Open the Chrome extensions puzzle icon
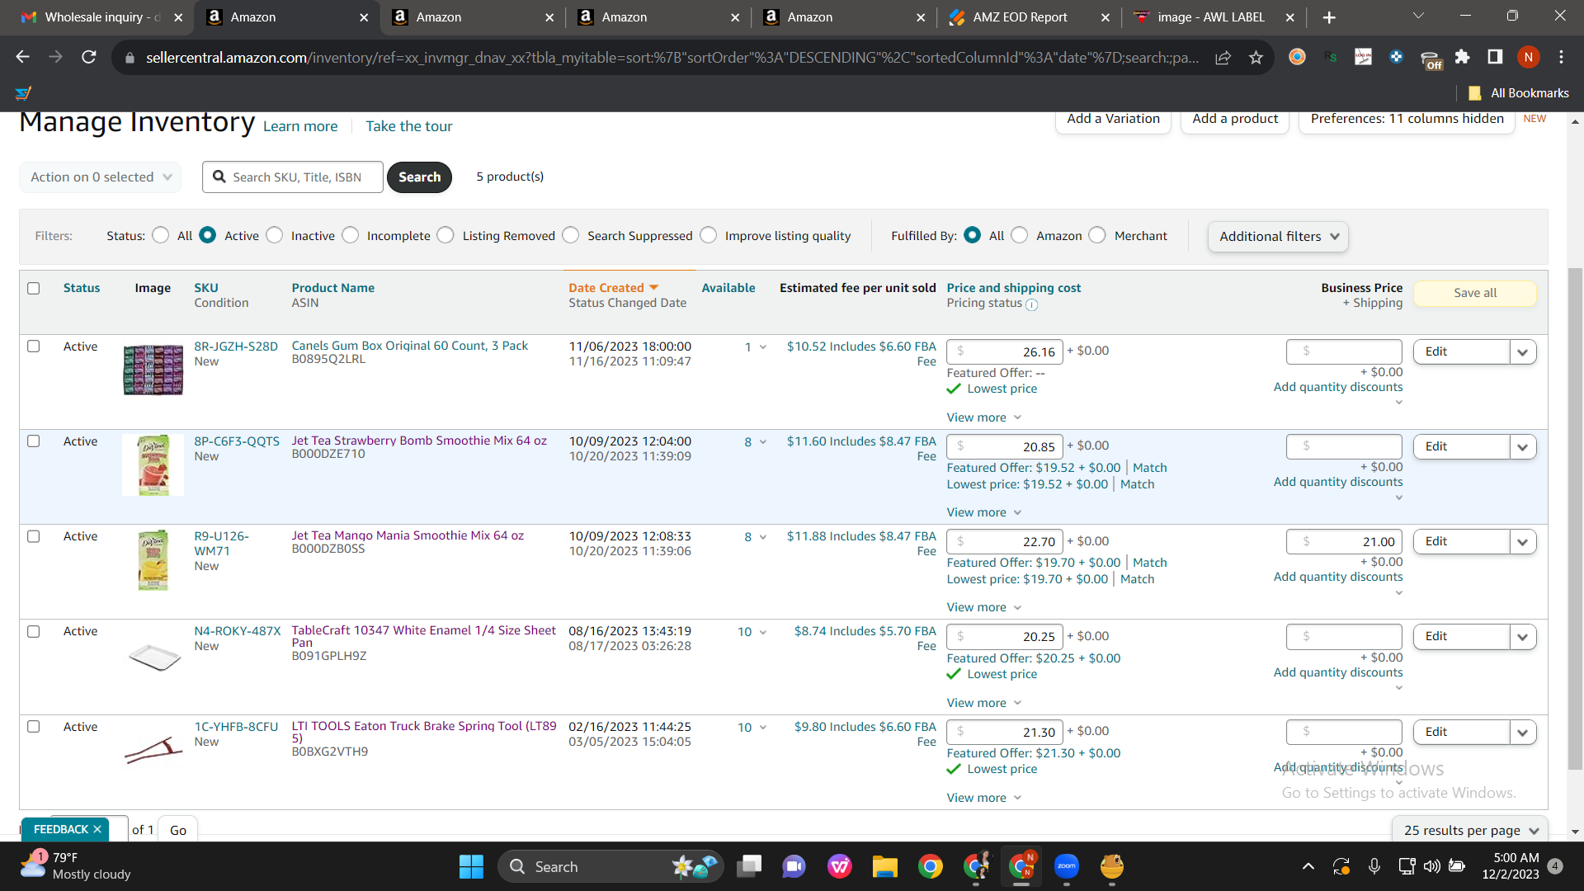The height and width of the screenshot is (891, 1584). point(1462,57)
